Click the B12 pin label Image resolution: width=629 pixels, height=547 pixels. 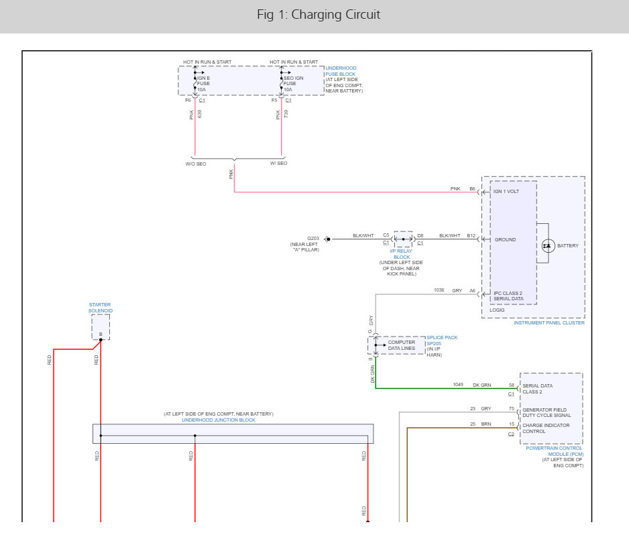pos(471,235)
